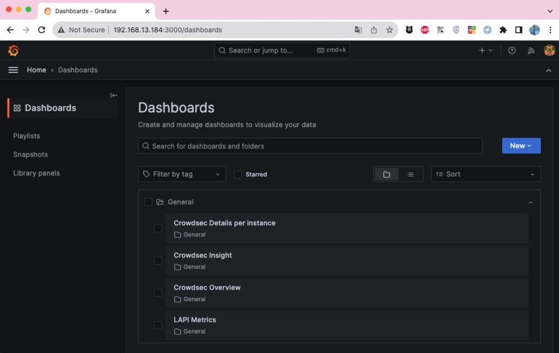Click the translate page icon
The image size is (559, 353).
358,30
